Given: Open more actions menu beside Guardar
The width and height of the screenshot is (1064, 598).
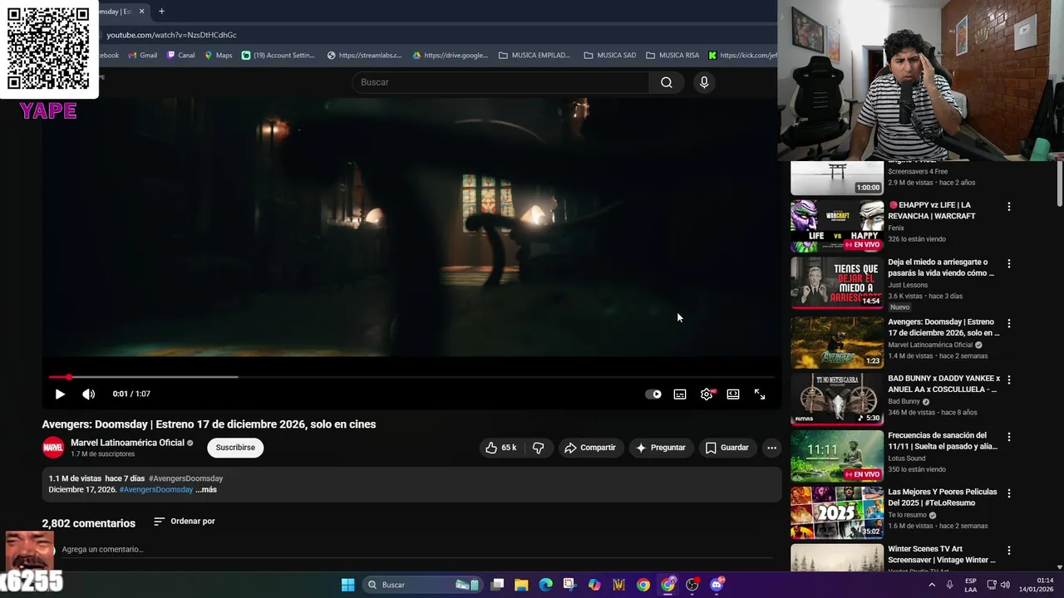Looking at the screenshot, I should (x=771, y=448).
